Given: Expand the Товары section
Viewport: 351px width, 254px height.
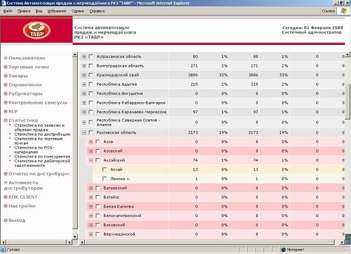Looking at the screenshot, I should click(6, 76).
